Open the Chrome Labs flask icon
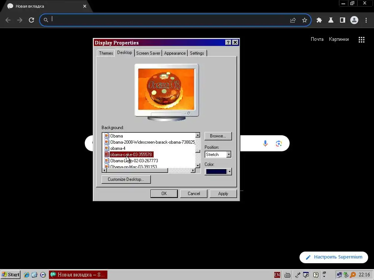 click(x=331, y=20)
